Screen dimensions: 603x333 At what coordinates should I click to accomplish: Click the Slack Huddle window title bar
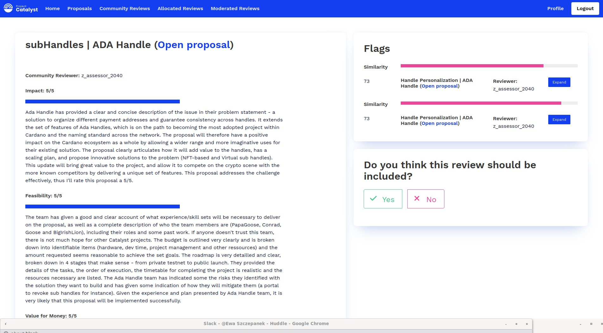point(266,324)
